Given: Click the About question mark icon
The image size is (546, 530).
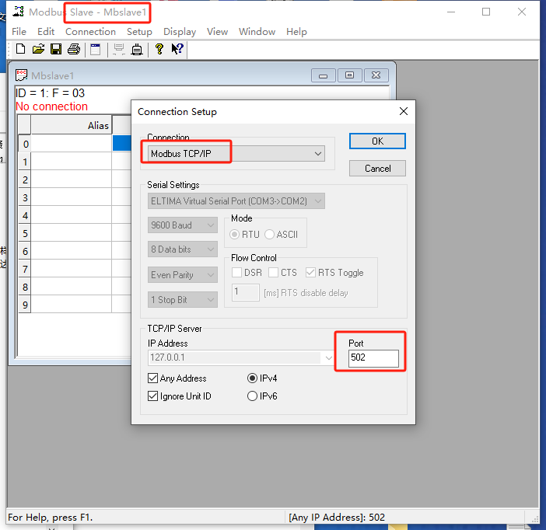Looking at the screenshot, I should (159, 49).
